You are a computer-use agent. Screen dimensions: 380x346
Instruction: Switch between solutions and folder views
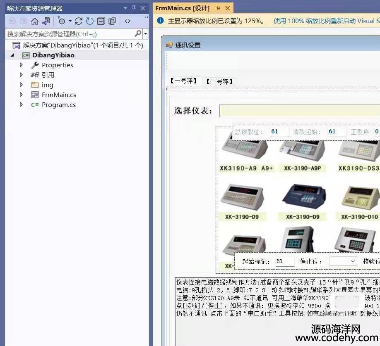[46, 21]
